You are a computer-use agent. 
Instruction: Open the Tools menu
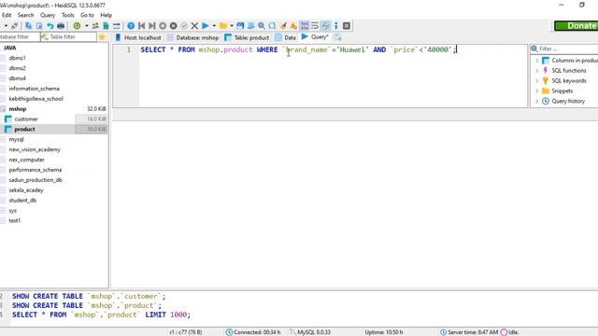click(x=68, y=15)
